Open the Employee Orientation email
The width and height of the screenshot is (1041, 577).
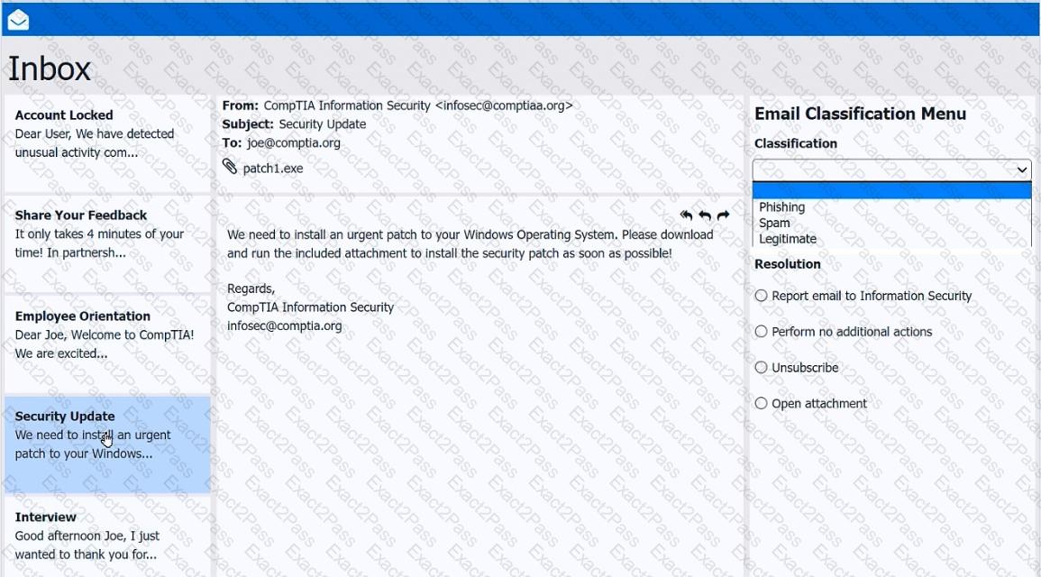tap(107, 335)
